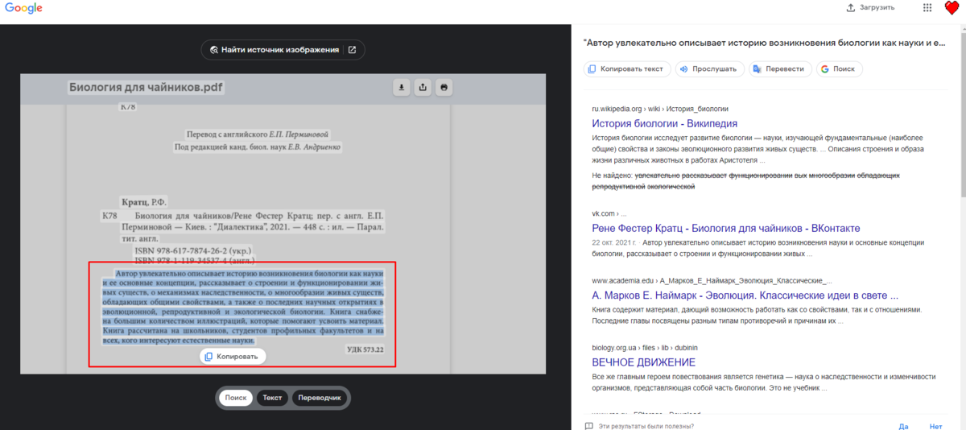Open История биологии - Википедия result
The width and height of the screenshot is (966, 430).
click(x=664, y=124)
